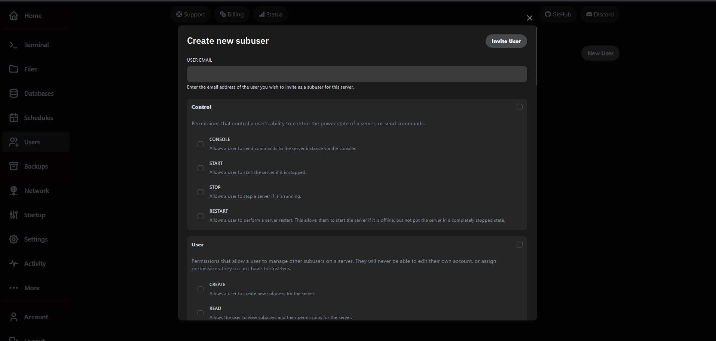The image size is (716, 341).
Task: Select the Databases section
Action: pyautogui.click(x=39, y=93)
